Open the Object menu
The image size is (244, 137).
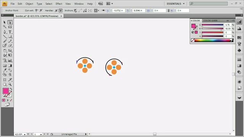(29, 4)
